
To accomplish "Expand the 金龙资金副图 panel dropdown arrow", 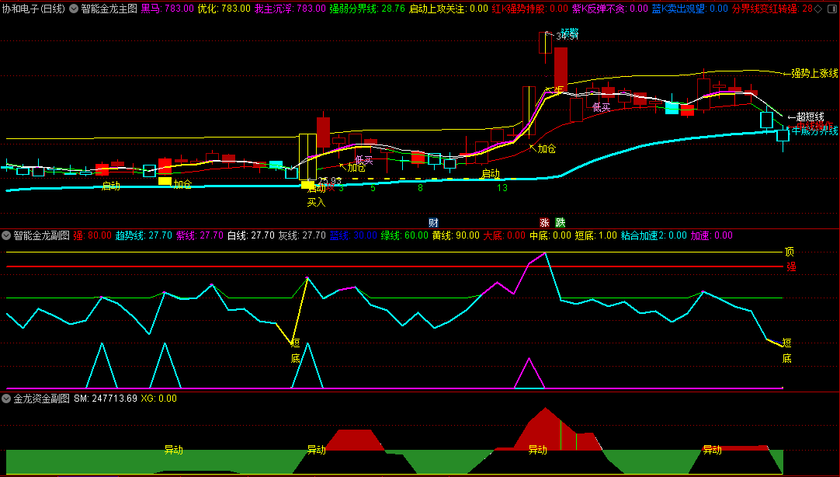I will pos(6,399).
